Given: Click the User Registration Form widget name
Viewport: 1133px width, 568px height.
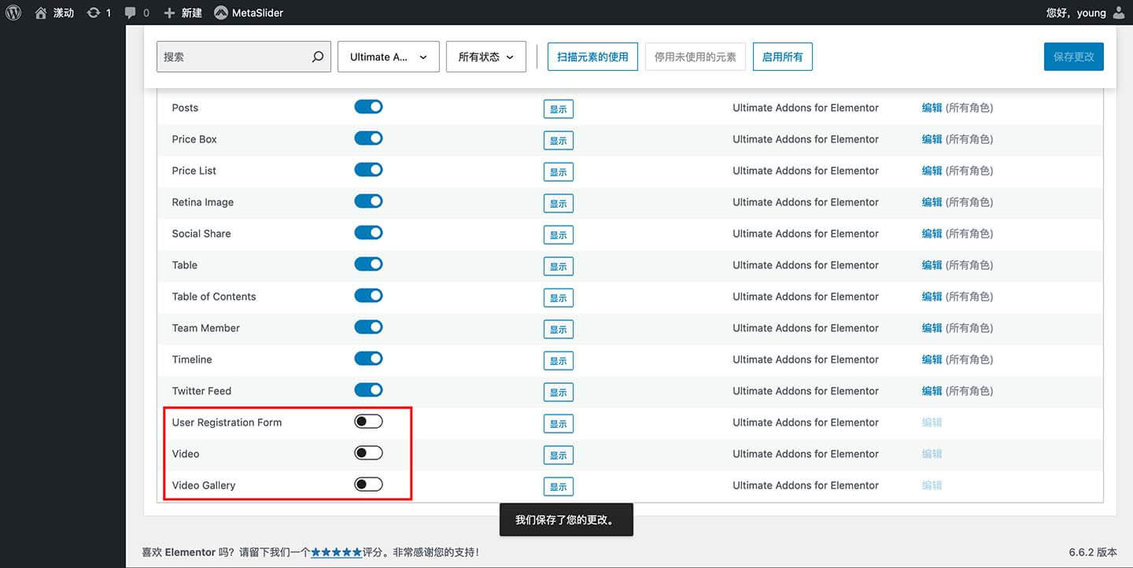Looking at the screenshot, I should point(227,422).
